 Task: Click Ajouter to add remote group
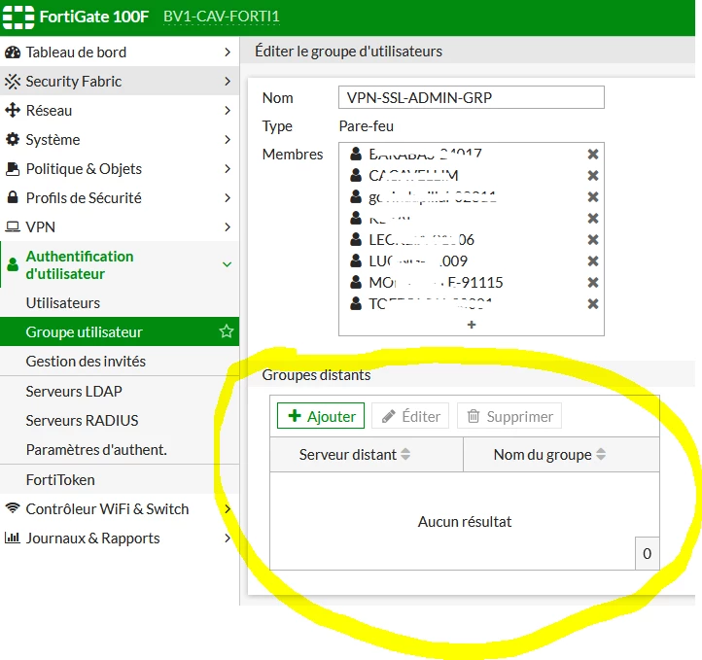coord(321,416)
